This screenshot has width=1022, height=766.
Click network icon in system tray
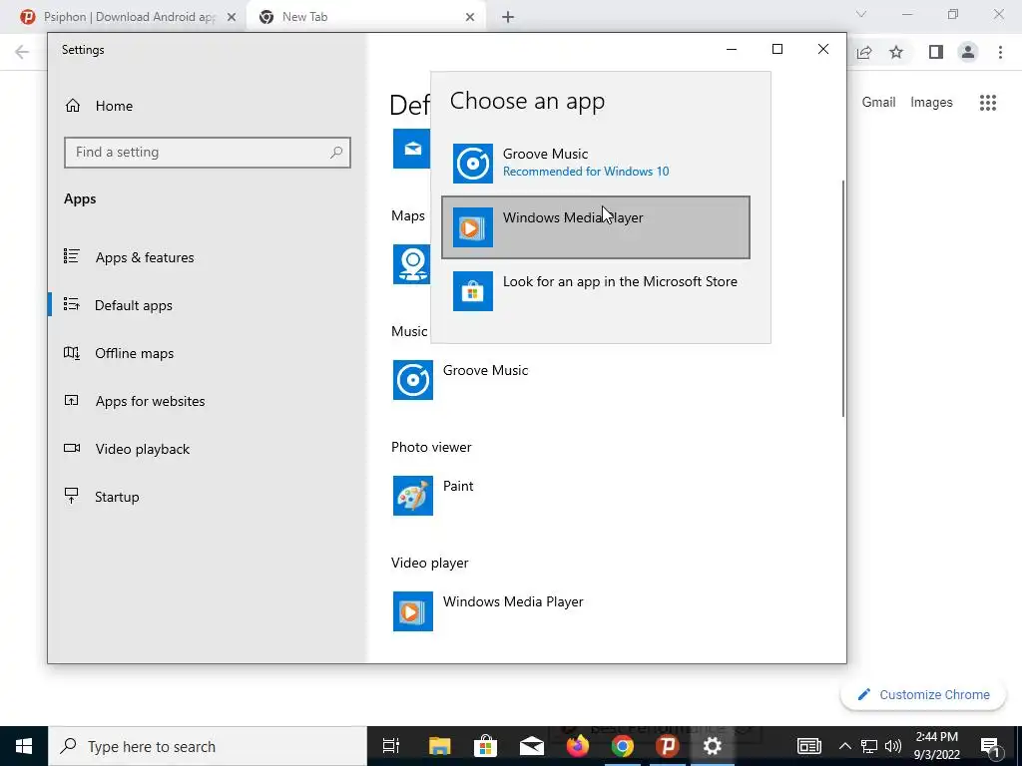pos(869,746)
